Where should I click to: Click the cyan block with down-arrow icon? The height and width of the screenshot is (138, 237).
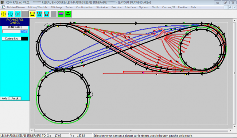point(39,14)
